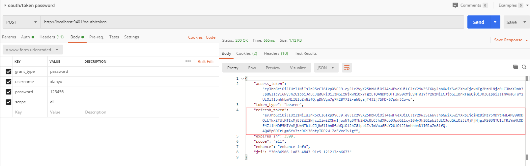The width and height of the screenshot is (530, 166).
Task: Click the blue Send button
Action: click(x=479, y=22)
